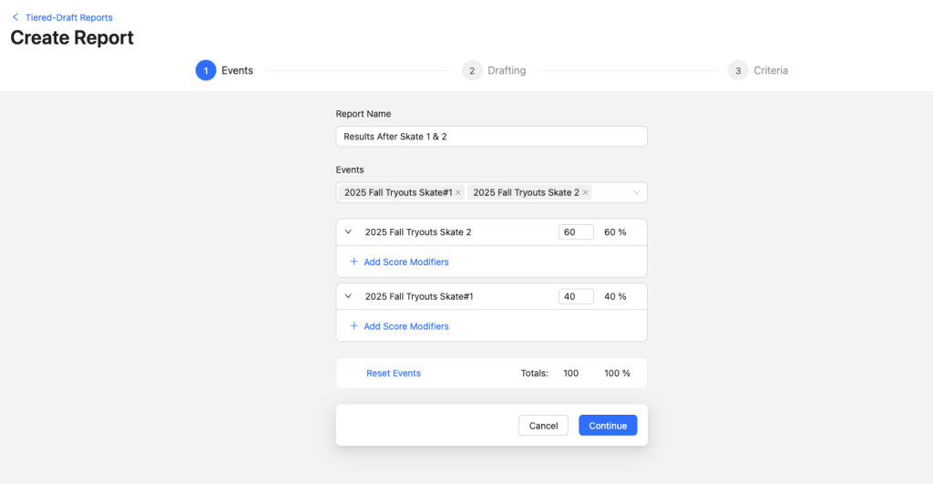The width and height of the screenshot is (933, 484).
Task: Select step 2 Drafting circle
Action: (472, 70)
